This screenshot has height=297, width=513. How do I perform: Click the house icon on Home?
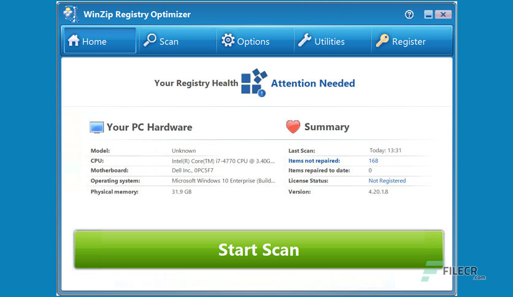pyautogui.click(x=74, y=40)
